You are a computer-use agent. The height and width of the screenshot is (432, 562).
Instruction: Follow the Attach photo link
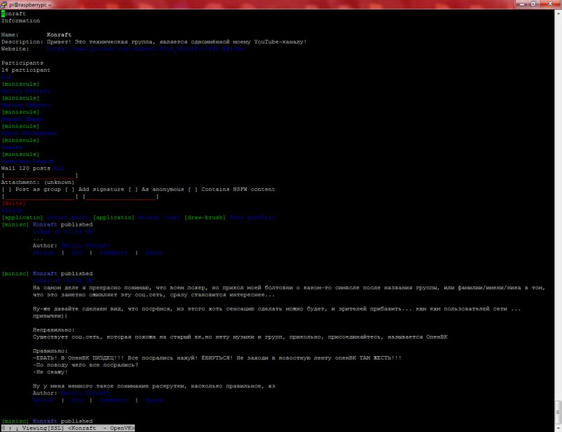click(x=68, y=217)
